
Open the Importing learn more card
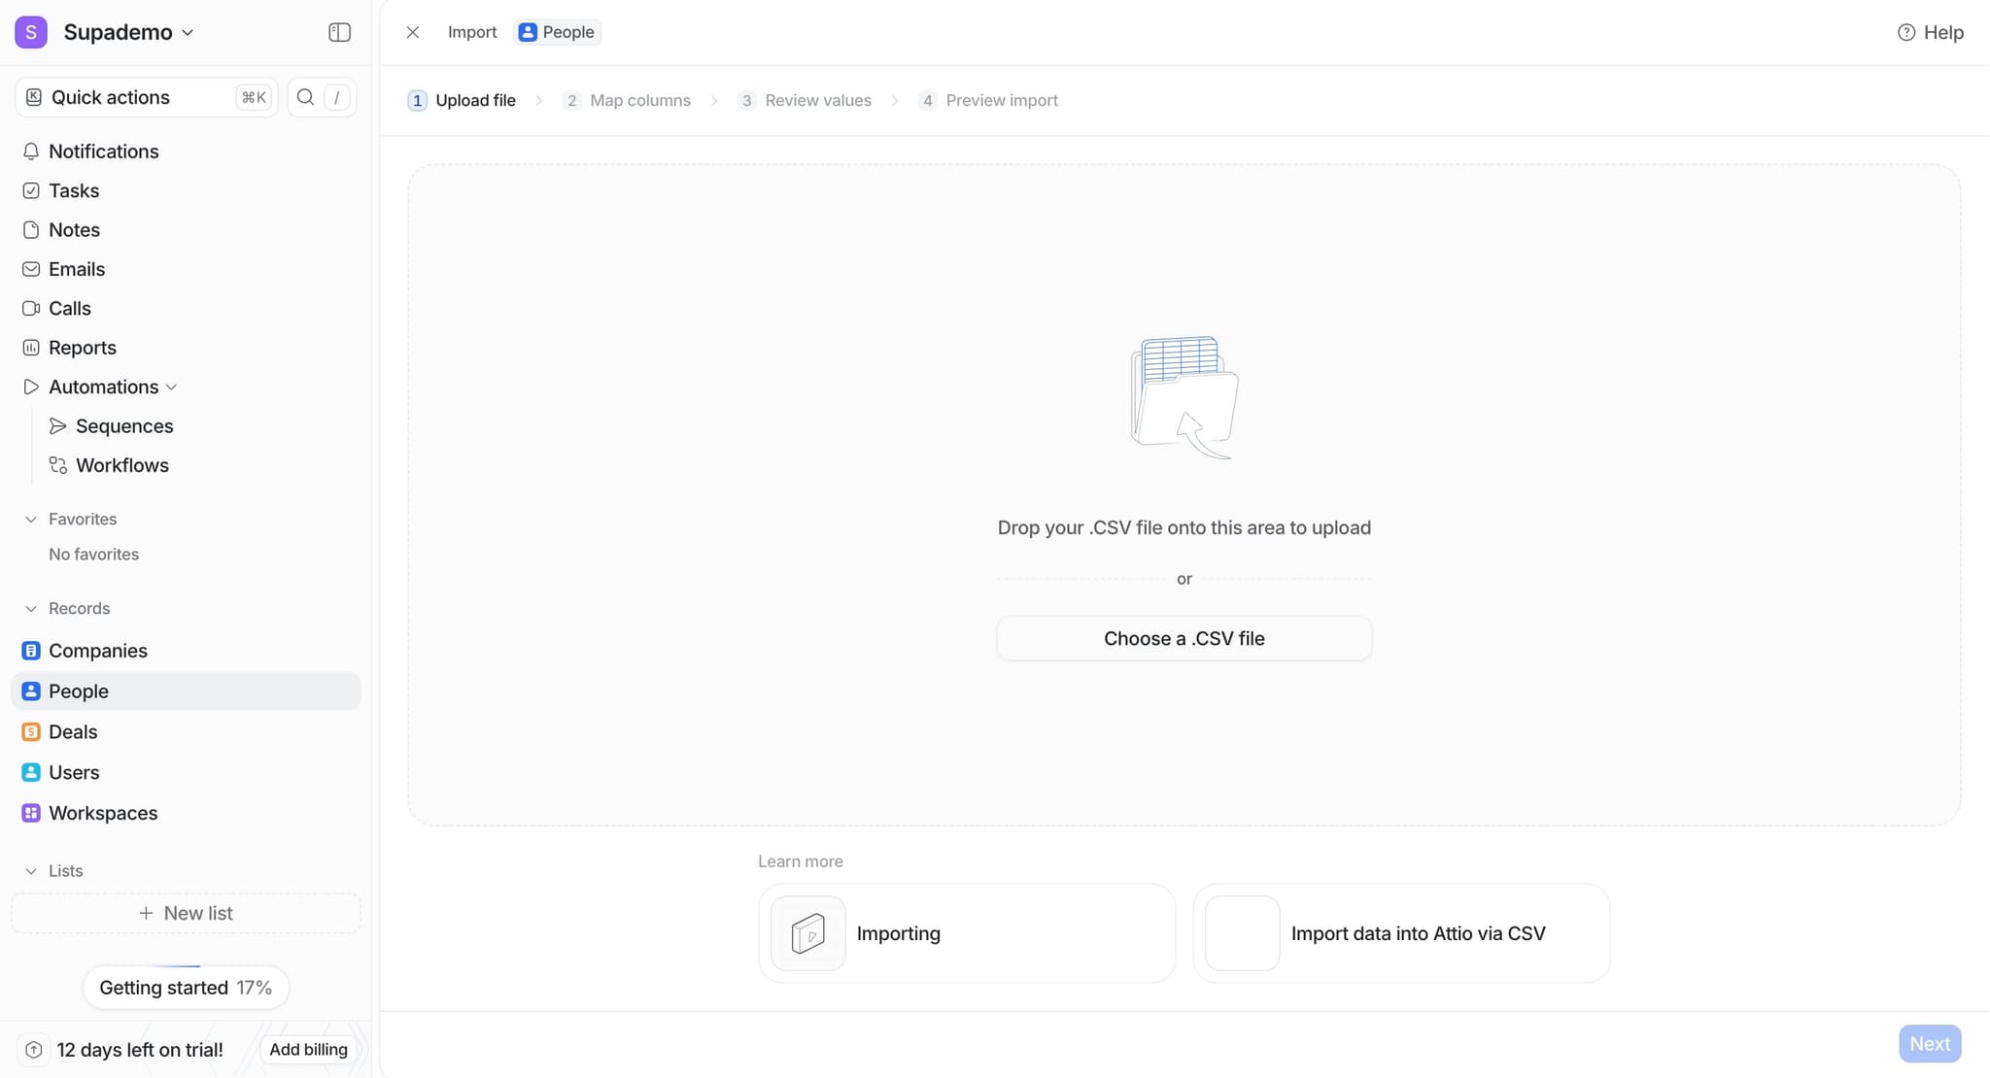click(x=966, y=933)
